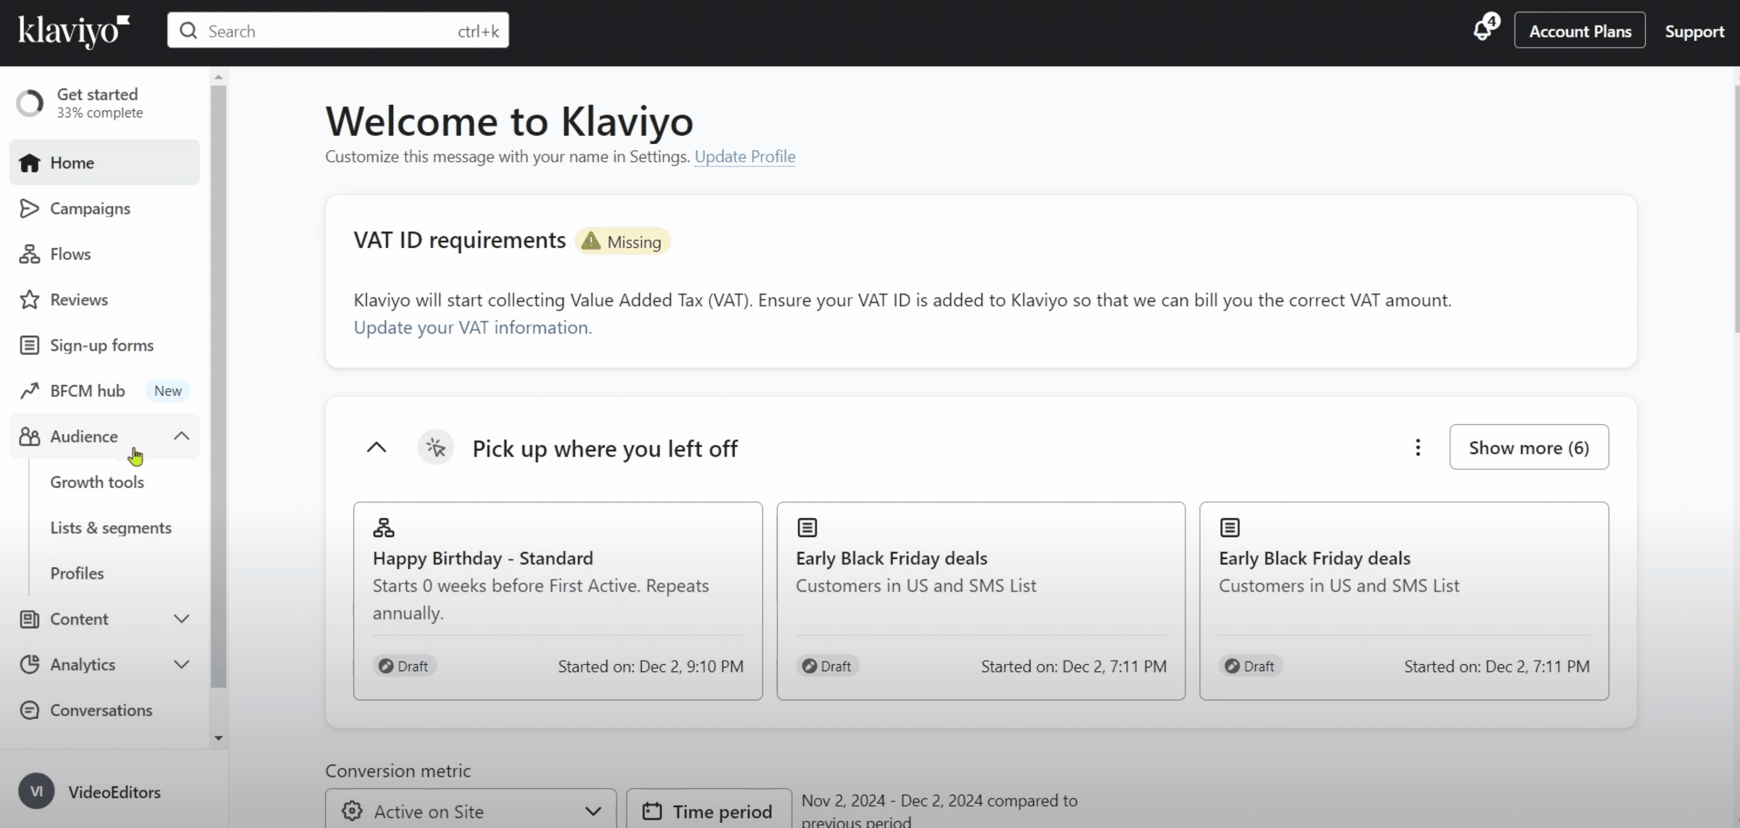Click the VI account avatar
1740x828 pixels.
37,791
